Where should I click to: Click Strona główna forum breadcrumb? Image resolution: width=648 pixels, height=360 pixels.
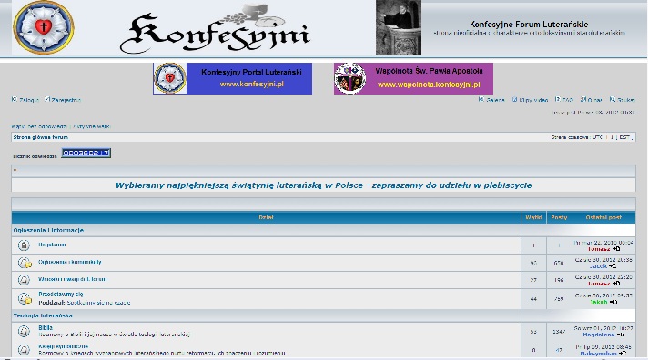click(40, 137)
